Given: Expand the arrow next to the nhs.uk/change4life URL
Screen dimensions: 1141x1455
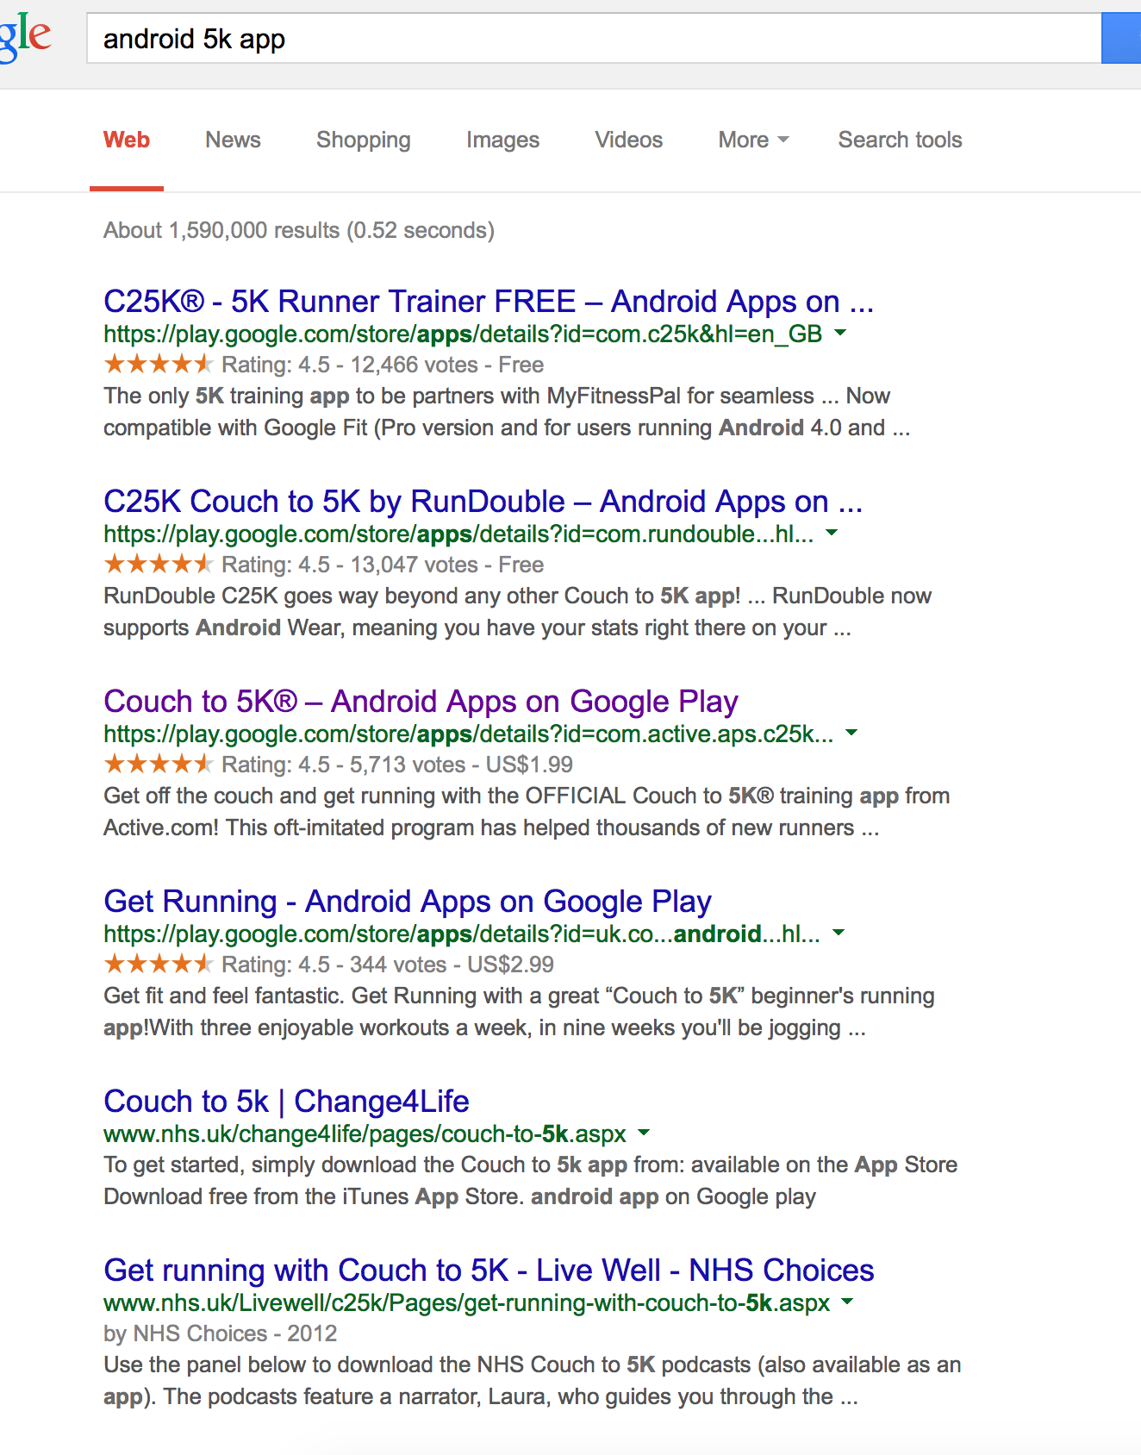Looking at the screenshot, I should pos(644,1133).
